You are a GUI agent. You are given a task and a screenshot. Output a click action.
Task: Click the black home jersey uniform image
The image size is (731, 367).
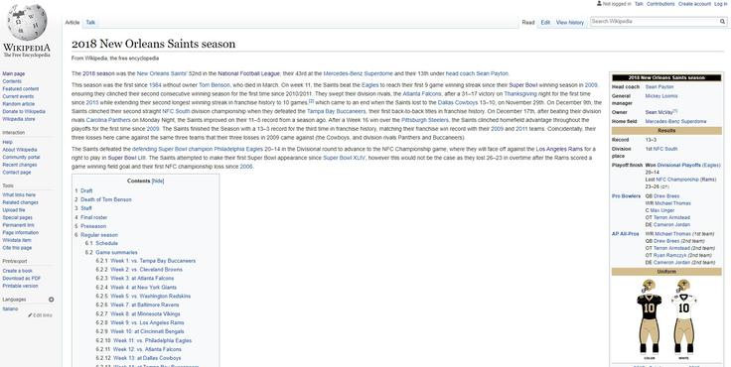point(649,316)
